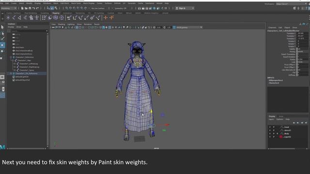
Task: Click the New Scene icon
Action: pyautogui.click(x=22, y=8)
